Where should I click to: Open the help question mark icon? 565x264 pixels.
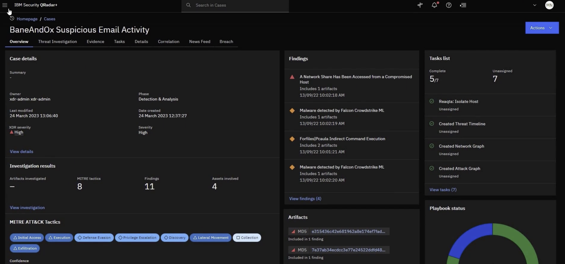coord(449,5)
